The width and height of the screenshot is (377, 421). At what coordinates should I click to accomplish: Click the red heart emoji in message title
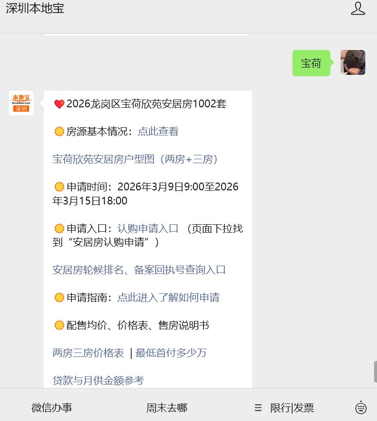click(x=59, y=104)
